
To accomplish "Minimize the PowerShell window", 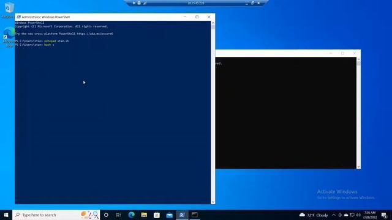I will (x=185, y=17).
